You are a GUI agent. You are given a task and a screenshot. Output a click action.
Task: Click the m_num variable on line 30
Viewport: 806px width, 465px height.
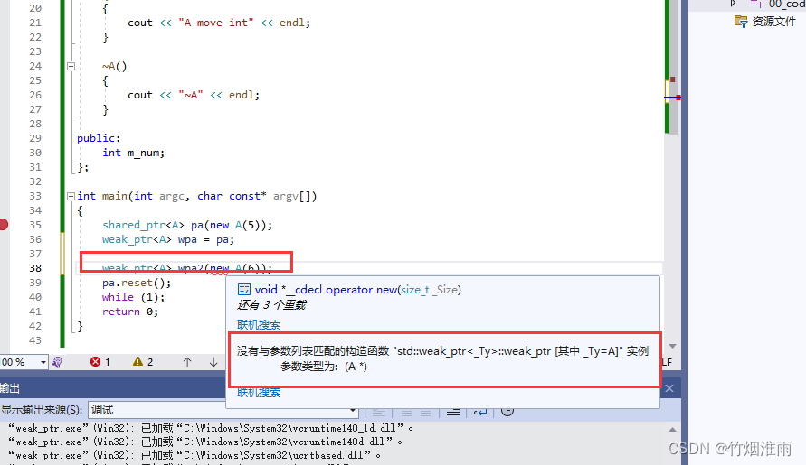[146, 153]
